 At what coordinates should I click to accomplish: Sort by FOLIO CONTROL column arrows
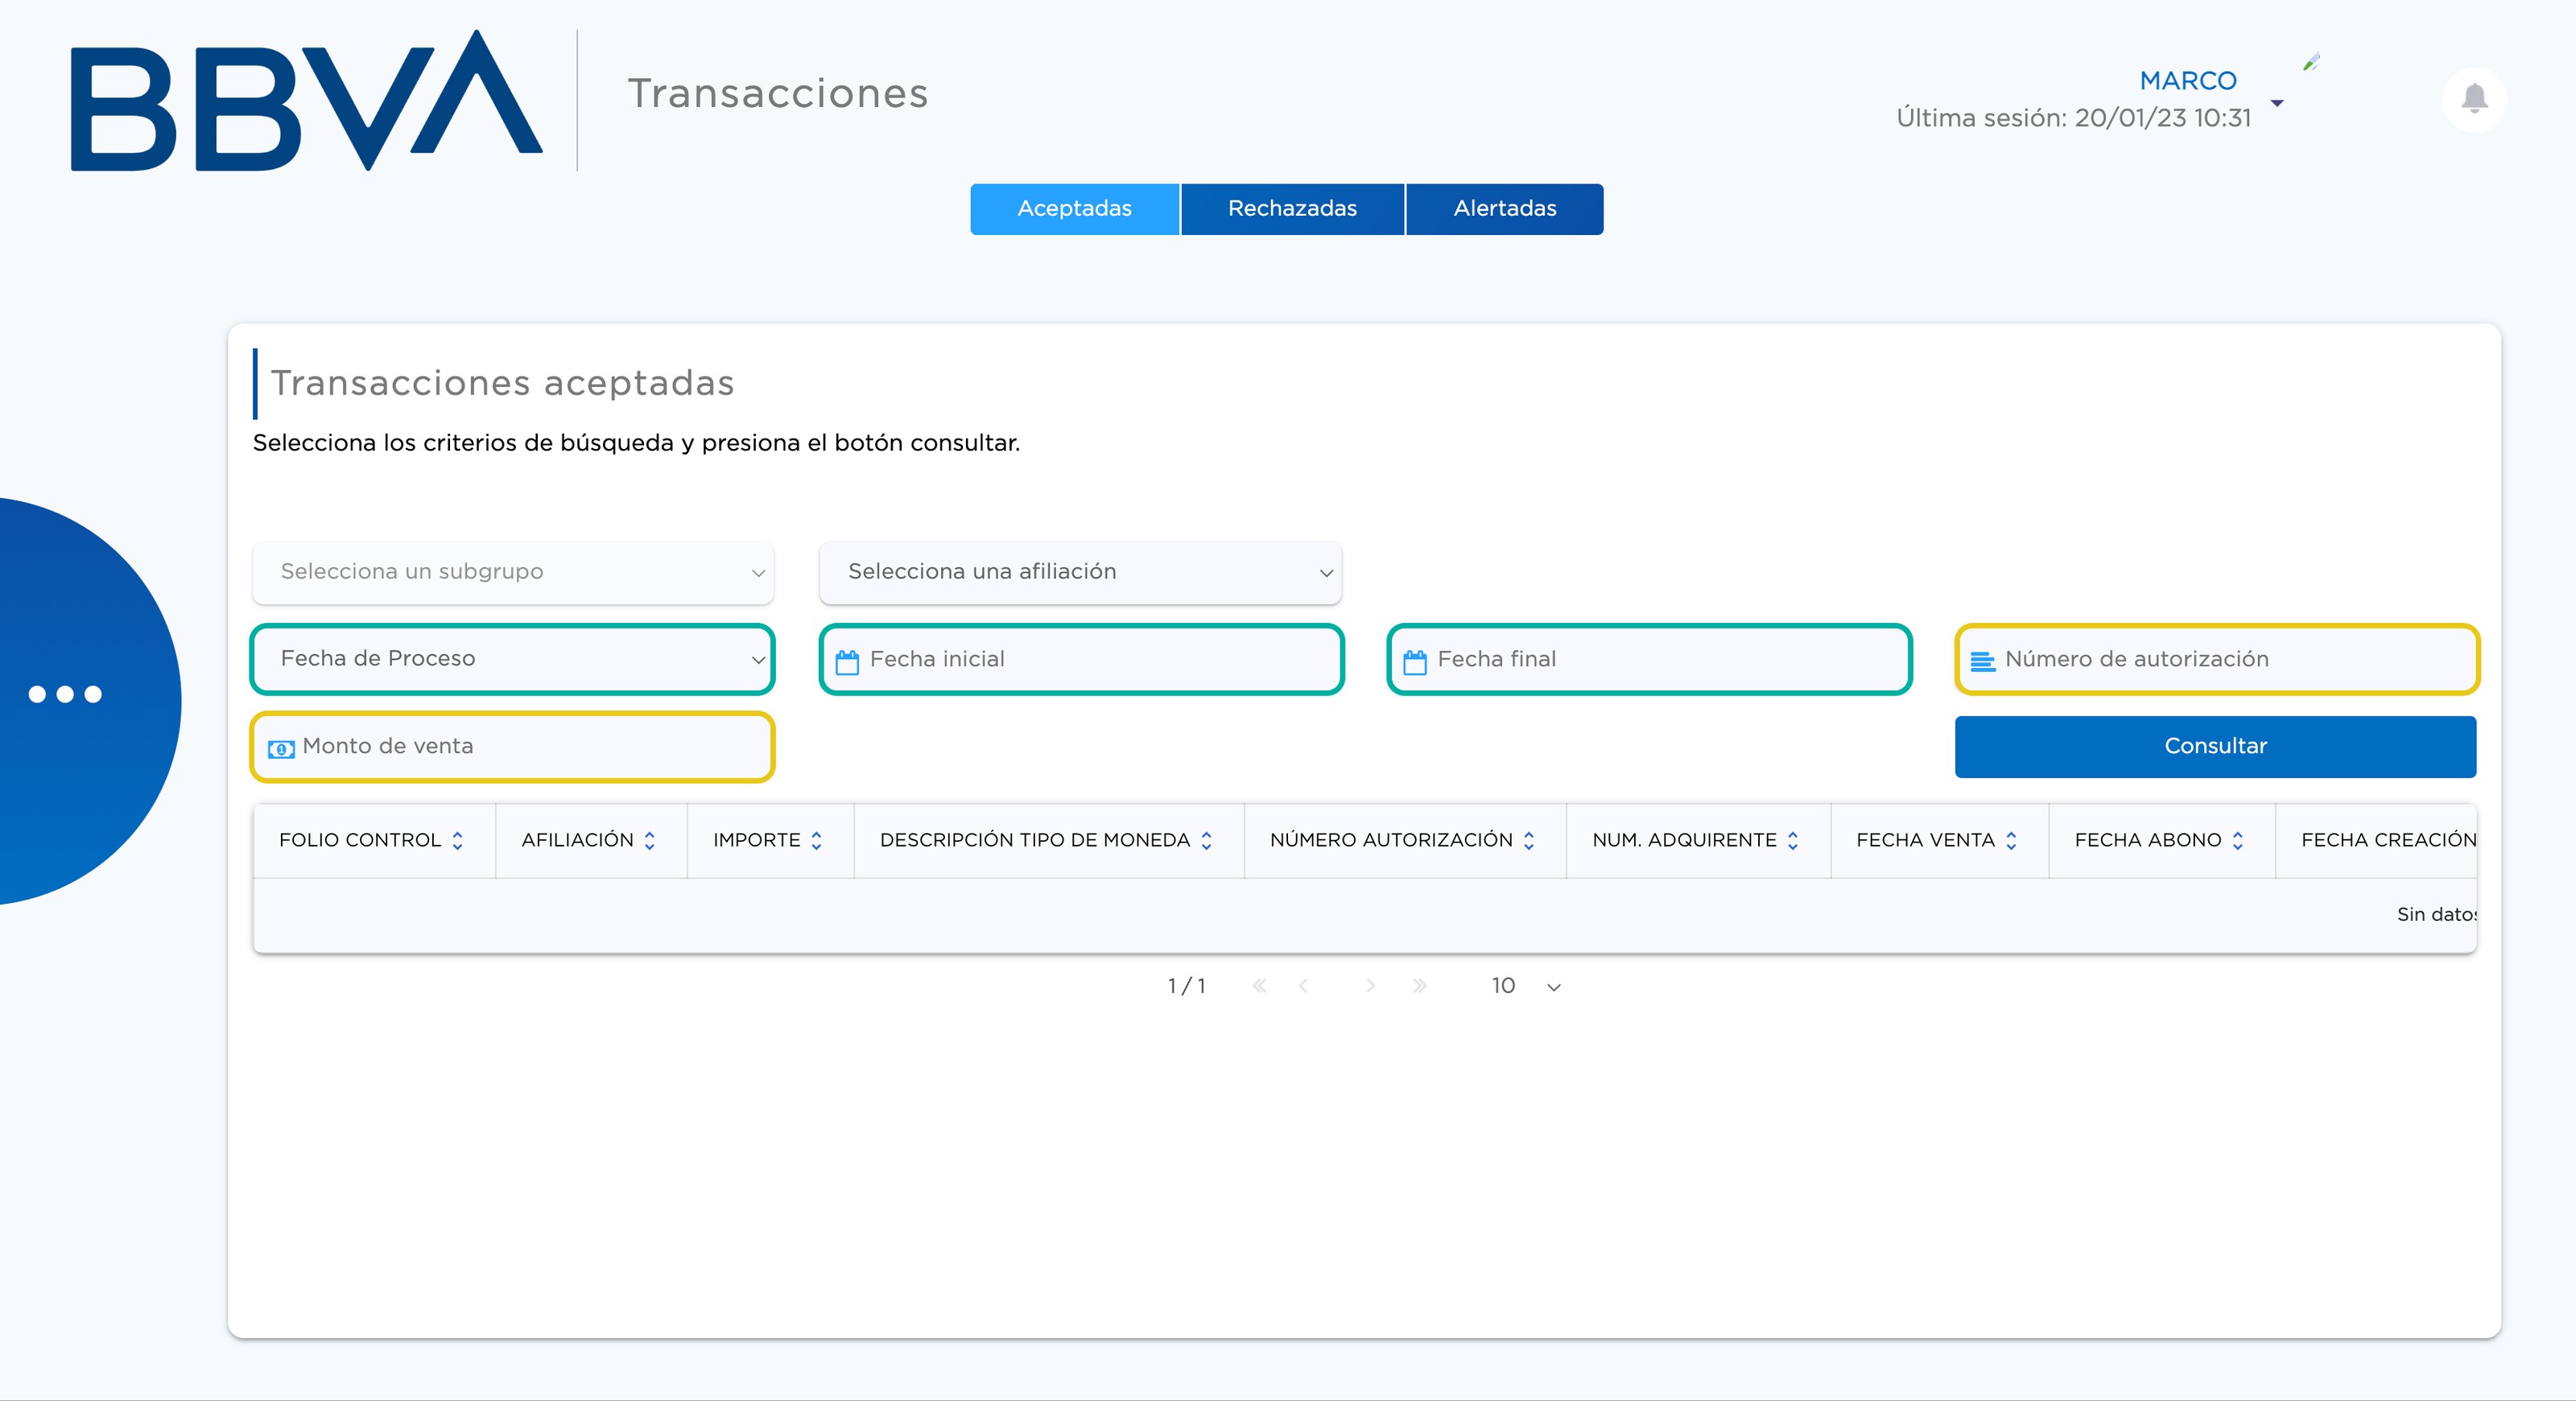[458, 842]
